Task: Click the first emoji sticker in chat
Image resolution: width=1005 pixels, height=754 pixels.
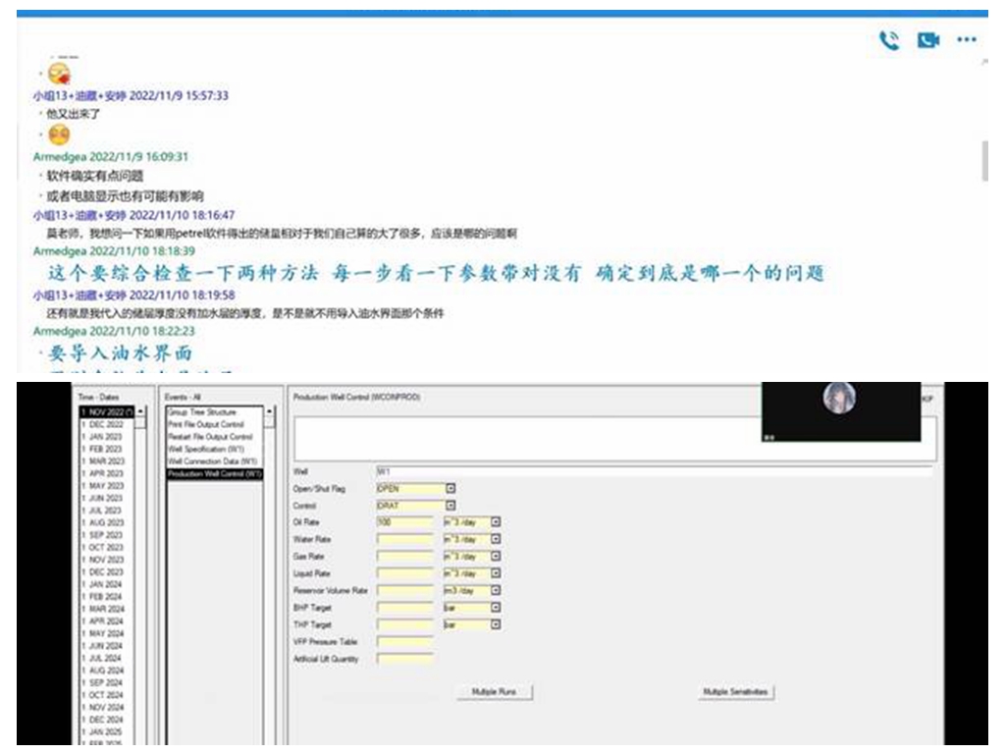Action: (x=59, y=75)
